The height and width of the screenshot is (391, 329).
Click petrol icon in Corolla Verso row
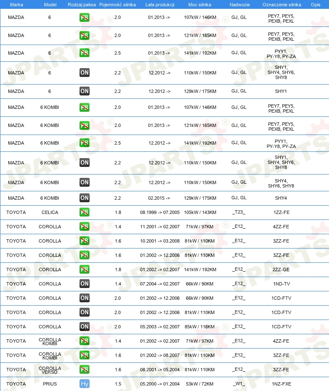pyautogui.click(x=85, y=369)
